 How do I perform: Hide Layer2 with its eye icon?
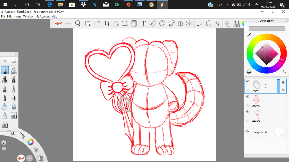tap(247, 97)
